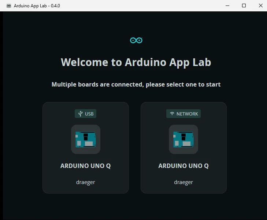Click 'ARDUINO UNO Q' label in USB card
Viewport: 267px width, 220px height.
click(x=85, y=166)
